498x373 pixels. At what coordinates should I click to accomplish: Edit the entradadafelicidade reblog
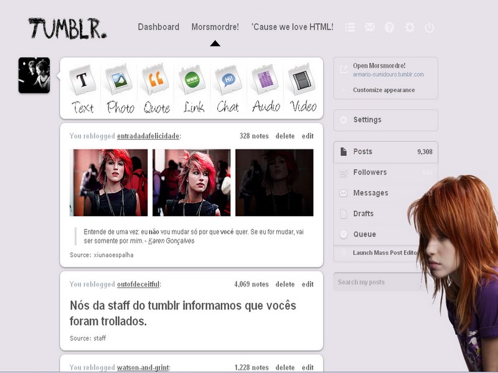tap(308, 136)
